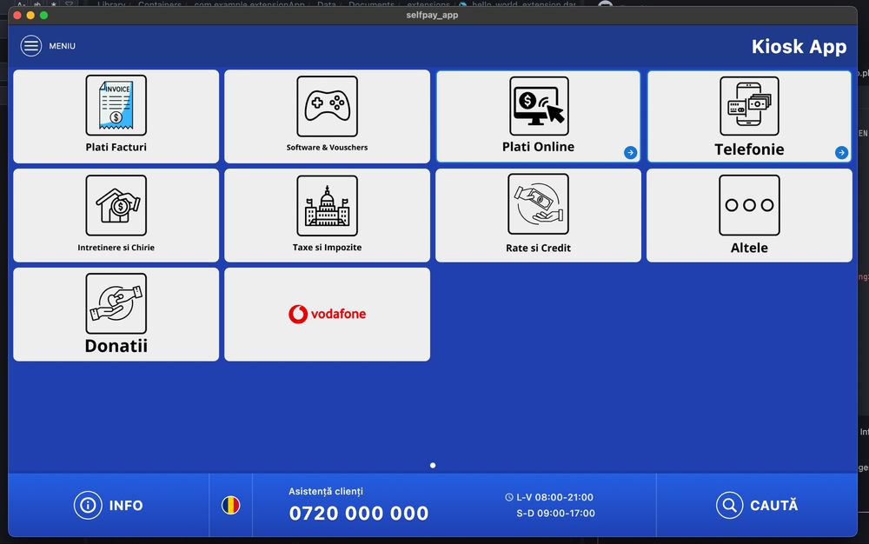Image resolution: width=869 pixels, height=544 pixels.
Task: Click the MENIU label text
Action: [x=62, y=46]
